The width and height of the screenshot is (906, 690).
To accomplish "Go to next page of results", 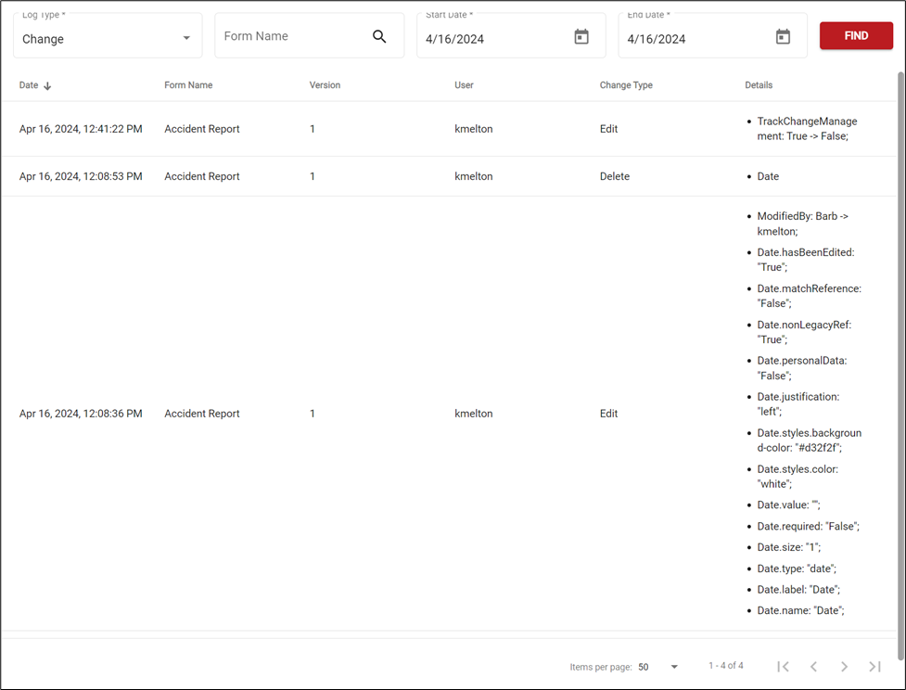I will pyautogui.click(x=844, y=666).
